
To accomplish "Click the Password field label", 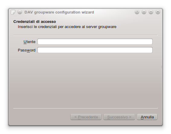I will click(27, 50).
